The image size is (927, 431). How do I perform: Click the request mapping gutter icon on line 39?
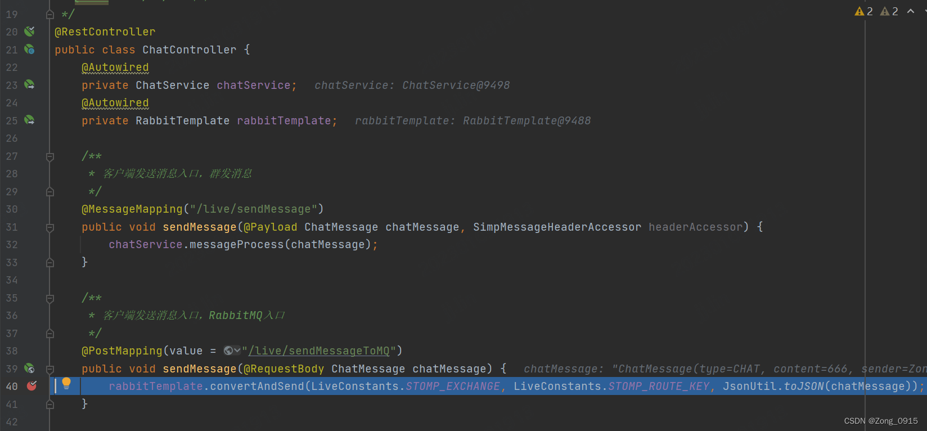pyautogui.click(x=29, y=369)
